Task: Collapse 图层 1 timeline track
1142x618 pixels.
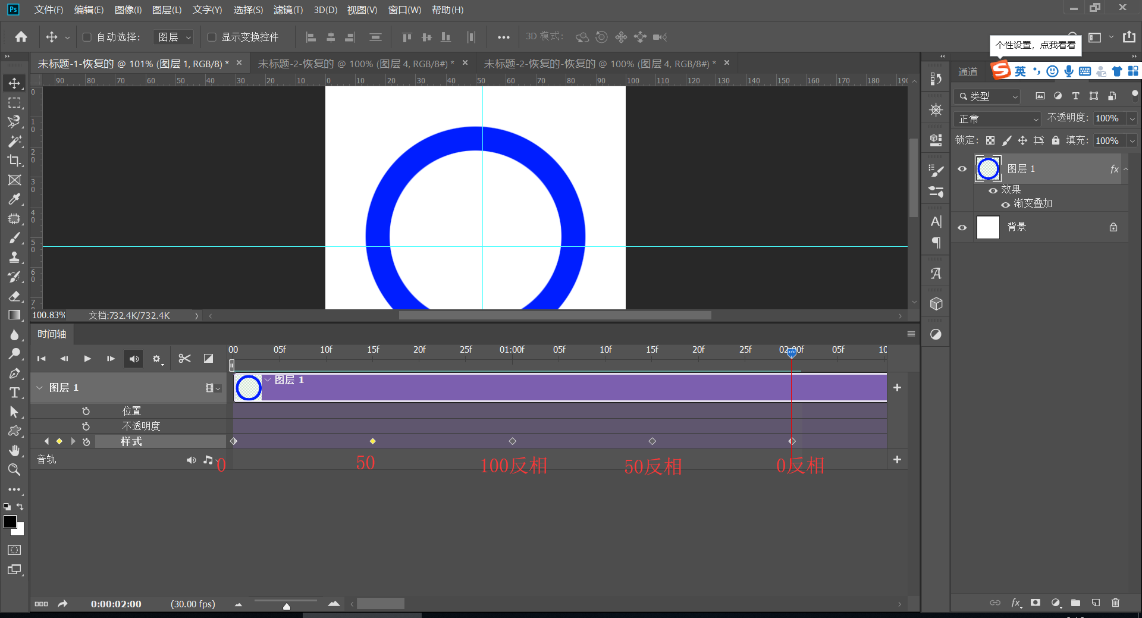Action: coord(39,388)
